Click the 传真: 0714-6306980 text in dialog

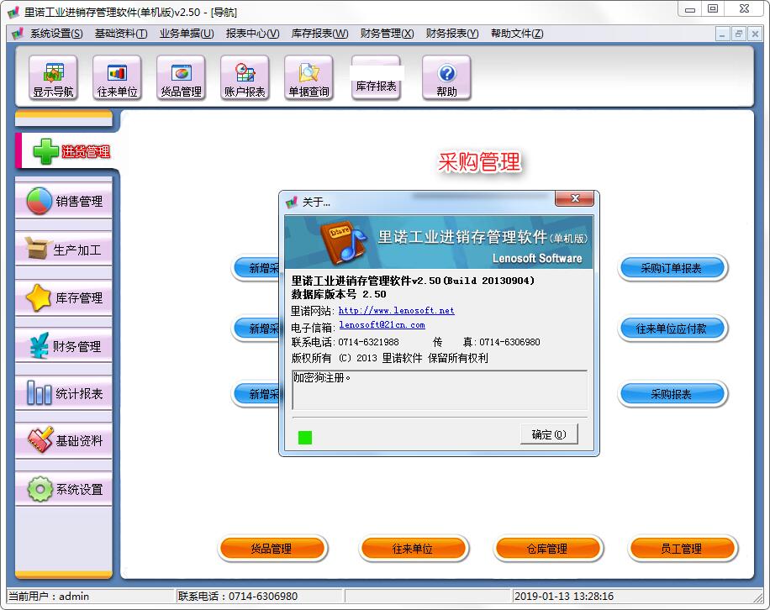[x=486, y=342]
